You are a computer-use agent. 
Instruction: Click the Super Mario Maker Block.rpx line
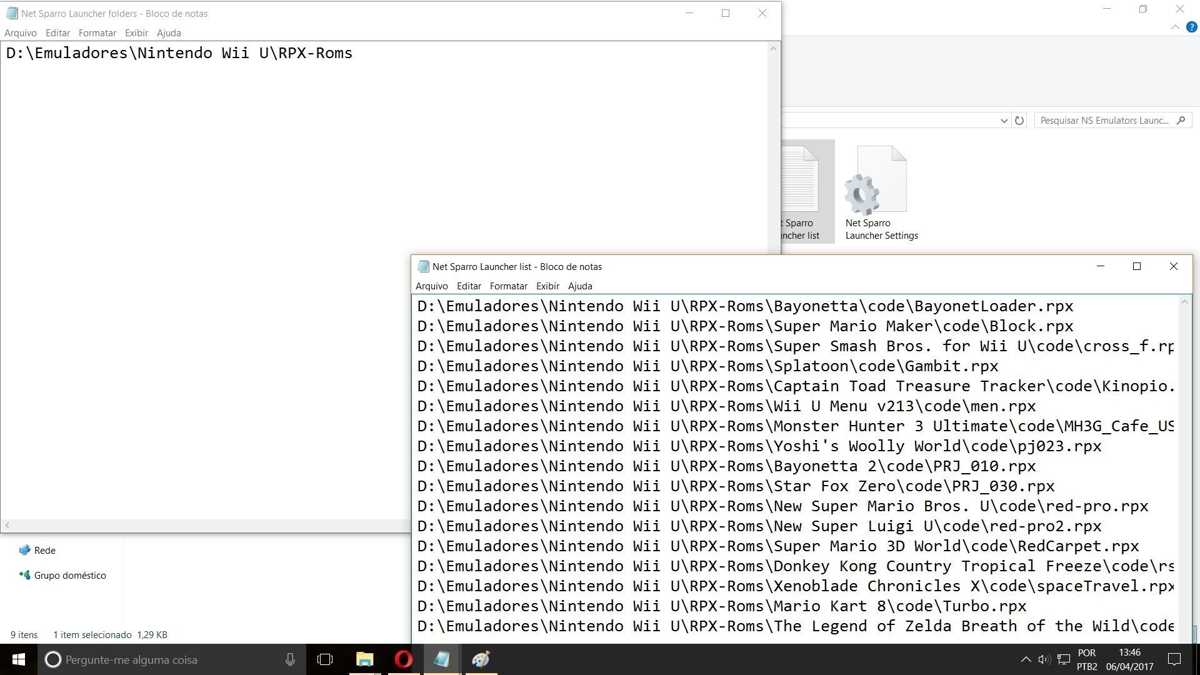coord(745,326)
